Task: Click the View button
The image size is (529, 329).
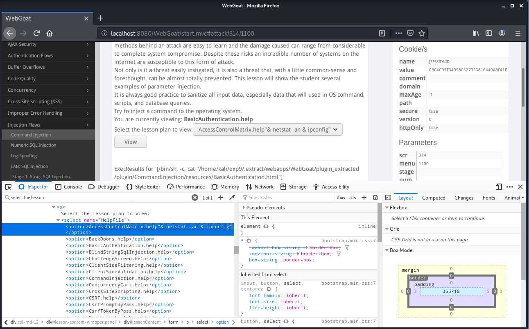Action: point(131,142)
